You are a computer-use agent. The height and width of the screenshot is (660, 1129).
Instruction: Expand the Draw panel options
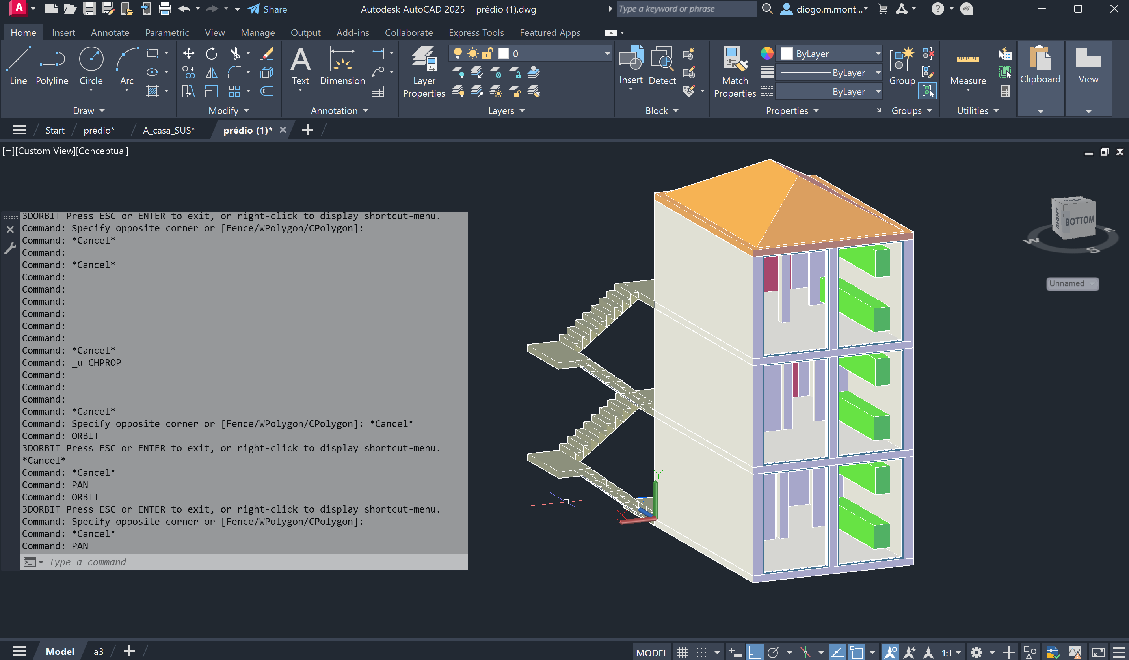[89, 111]
